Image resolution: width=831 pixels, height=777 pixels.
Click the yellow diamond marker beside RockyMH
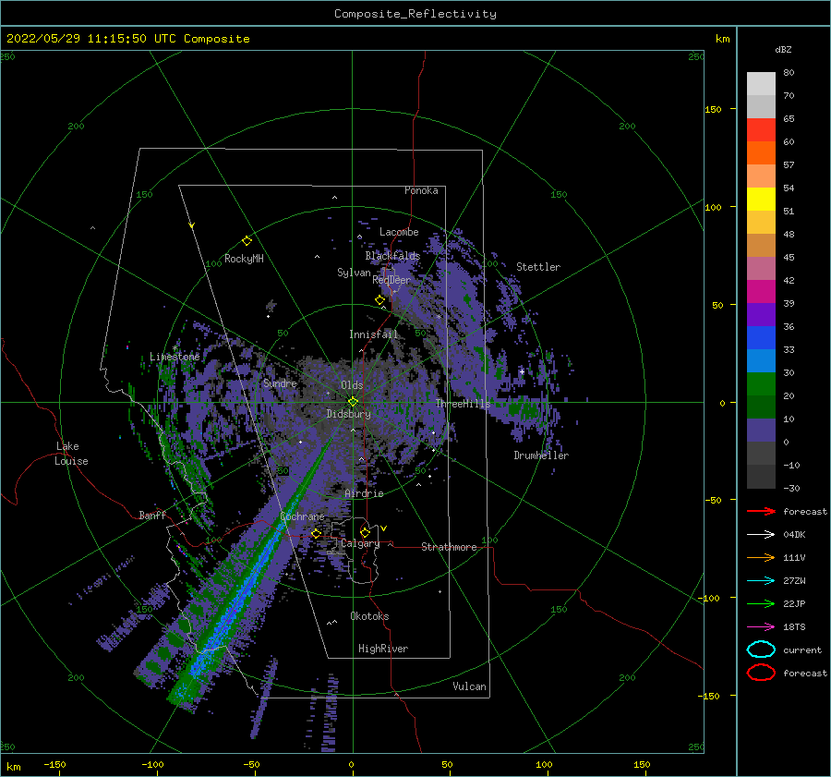247,241
